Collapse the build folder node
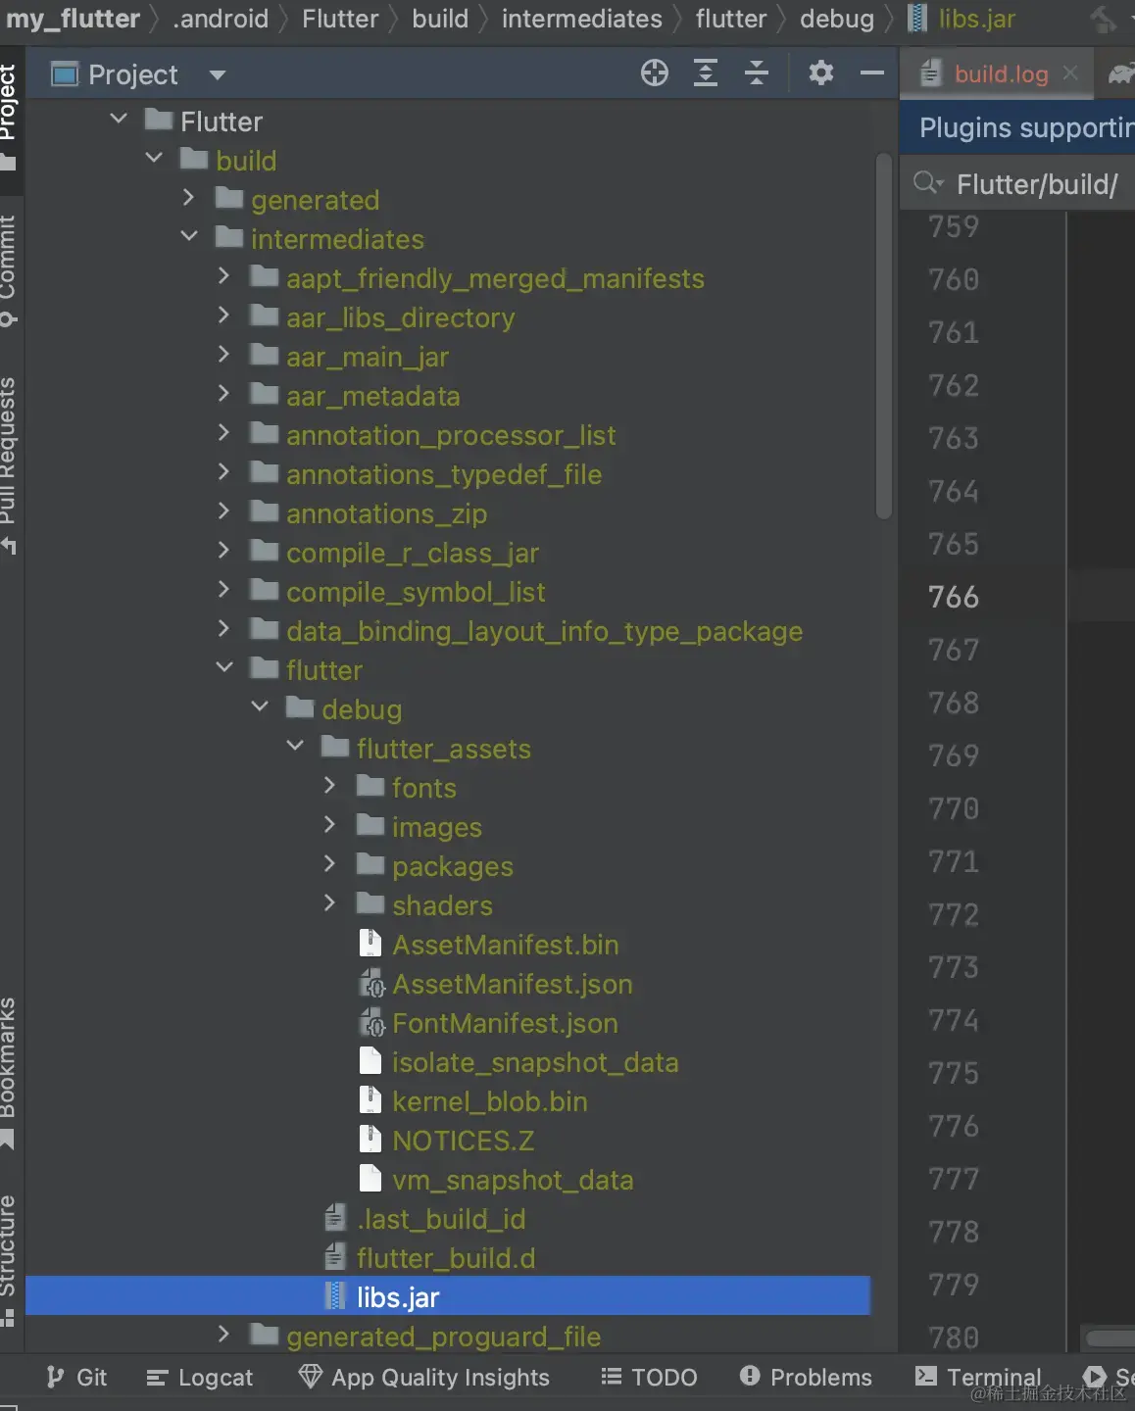Image resolution: width=1135 pixels, height=1411 pixels. (154, 158)
